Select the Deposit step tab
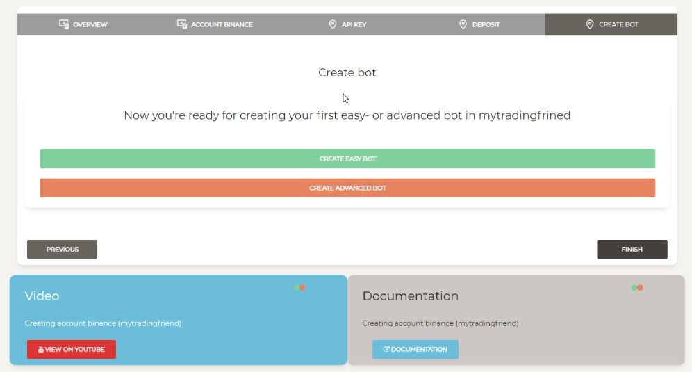Viewport: 692px width, 372px height. pyautogui.click(x=479, y=24)
